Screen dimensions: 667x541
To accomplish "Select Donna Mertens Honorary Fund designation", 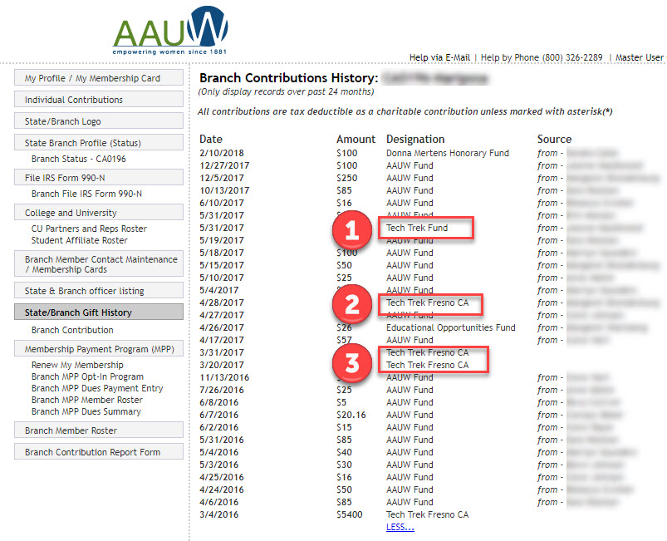I will tap(448, 153).
